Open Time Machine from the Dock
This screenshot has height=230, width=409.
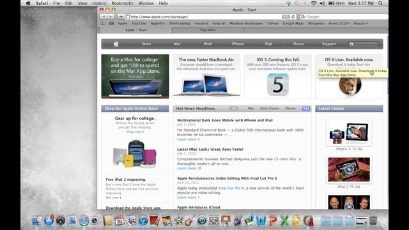pos(202,220)
